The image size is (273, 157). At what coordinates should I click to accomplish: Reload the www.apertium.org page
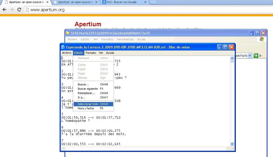pyautogui.click(x=19, y=9)
